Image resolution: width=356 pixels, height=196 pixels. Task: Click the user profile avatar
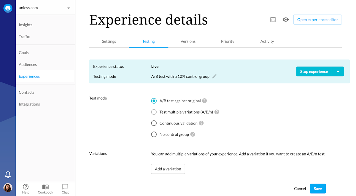pos(8,188)
